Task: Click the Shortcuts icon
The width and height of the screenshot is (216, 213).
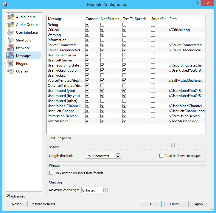Action: [11, 40]
